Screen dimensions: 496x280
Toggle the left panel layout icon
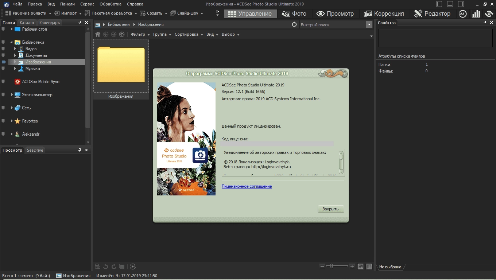[x=439, y=4]
